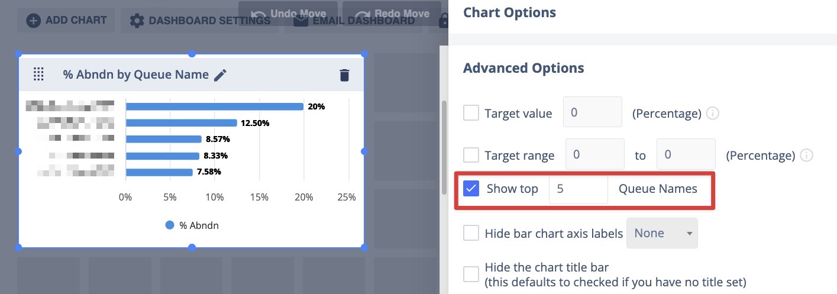Delete chart using the trash can icon

click(x=344, y=75)
